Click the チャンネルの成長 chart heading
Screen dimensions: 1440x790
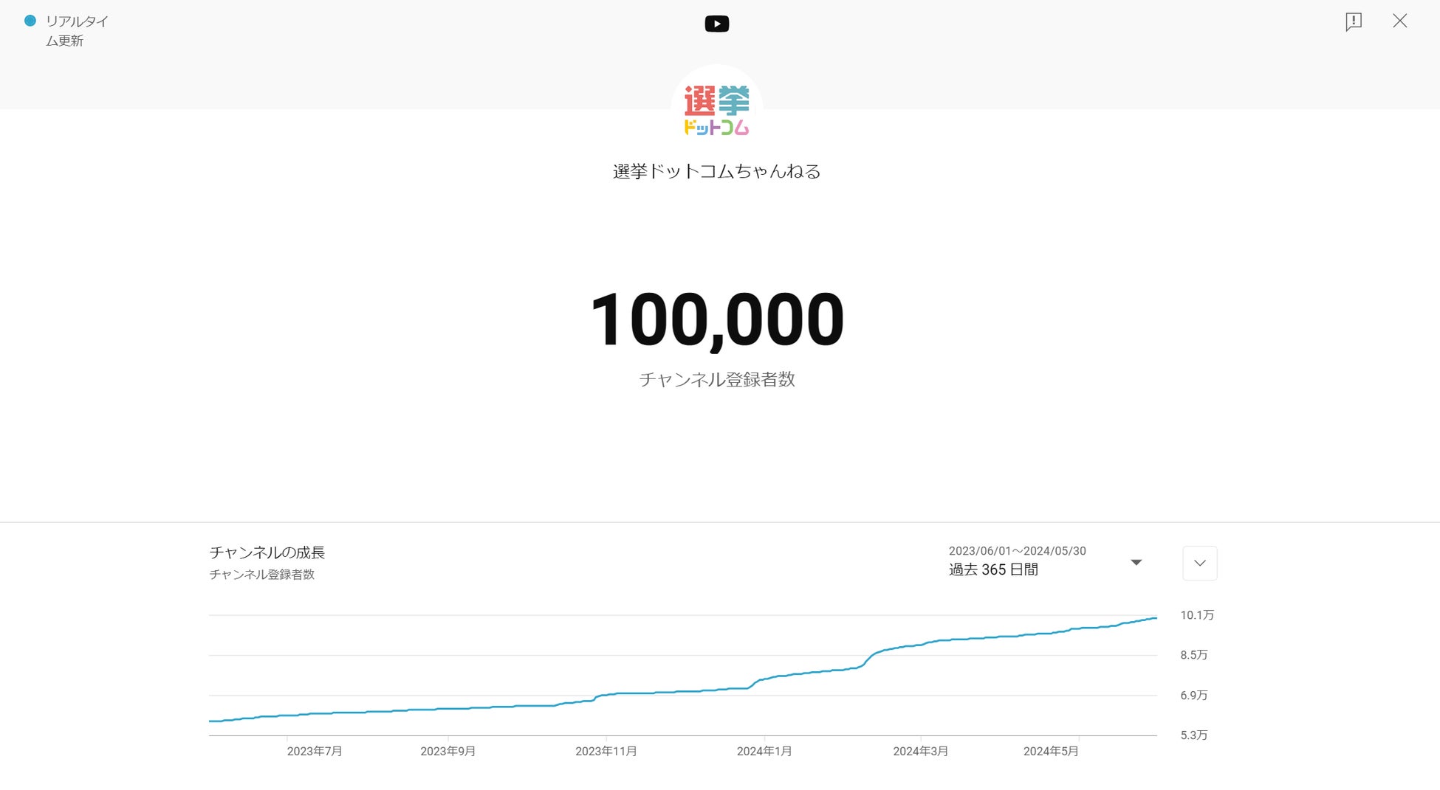click(267, 552)
